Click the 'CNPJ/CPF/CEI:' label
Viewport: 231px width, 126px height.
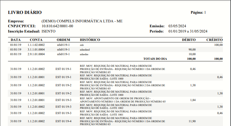pyautogui.click(x=22, y=26)
